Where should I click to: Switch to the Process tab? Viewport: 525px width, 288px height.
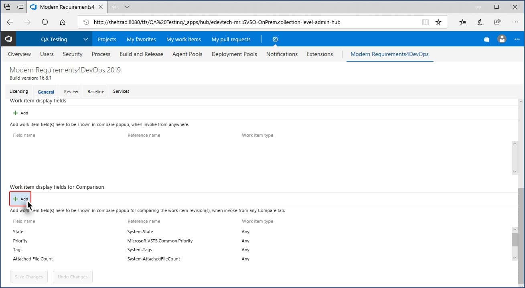coord(101,54)
